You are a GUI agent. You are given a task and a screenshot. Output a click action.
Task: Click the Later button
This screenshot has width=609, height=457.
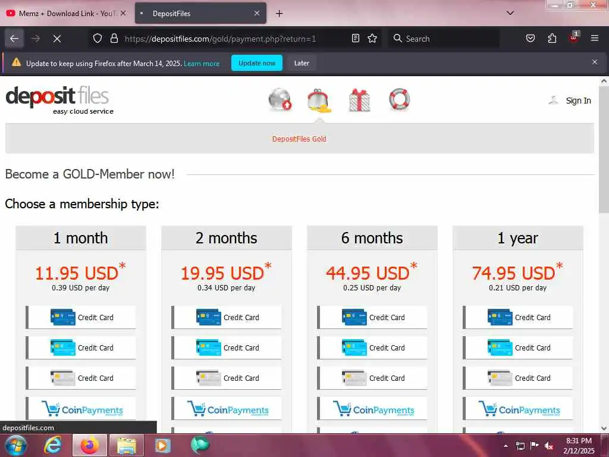tap(302, 63)
